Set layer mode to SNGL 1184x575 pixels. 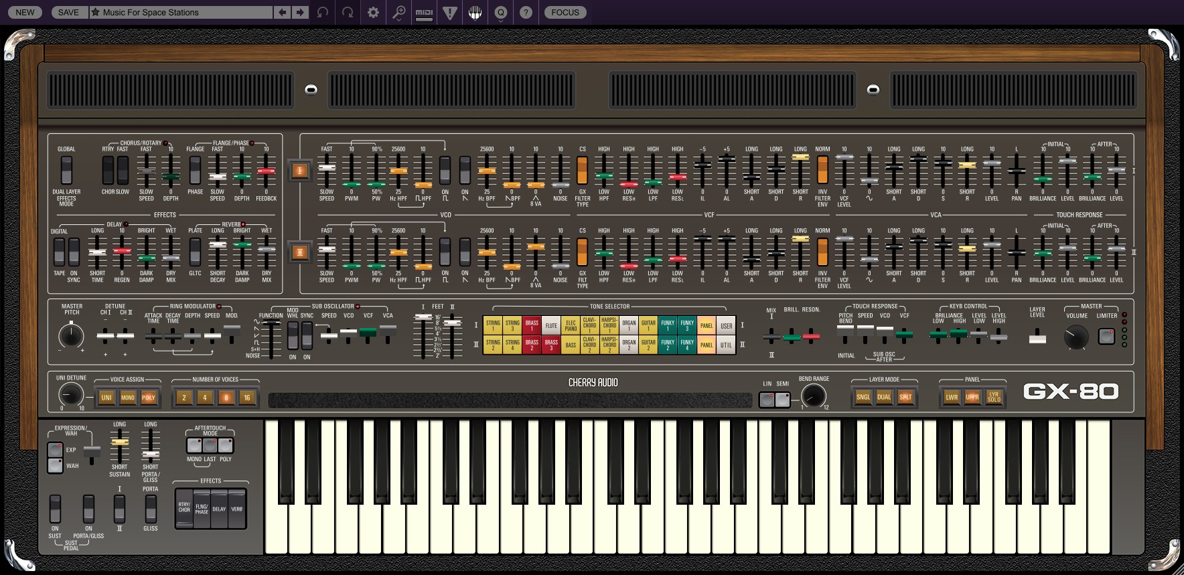(x=863, y=397)
